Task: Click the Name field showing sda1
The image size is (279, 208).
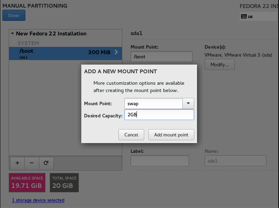Action: (236, 161)
